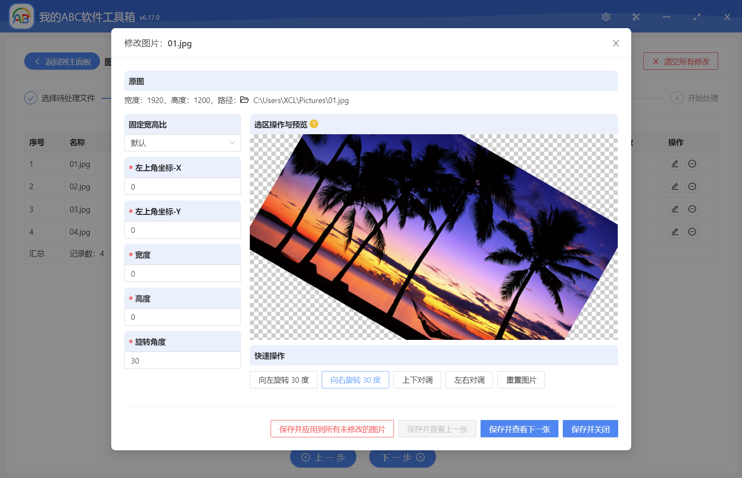
Task: Click the 左上角坐标-X input field
Action: point(183,187)
